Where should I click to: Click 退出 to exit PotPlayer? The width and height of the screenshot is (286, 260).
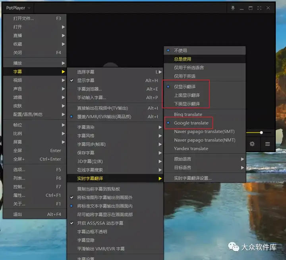click(35, 214)
